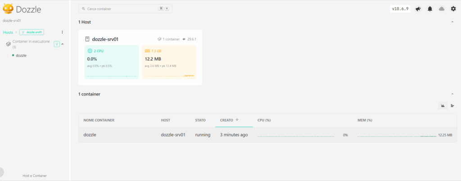This screenshot has width=461, height=181.
Task: Click the dozzle-srv01 host badge in sidebar
Action: (x=32, y=32)
